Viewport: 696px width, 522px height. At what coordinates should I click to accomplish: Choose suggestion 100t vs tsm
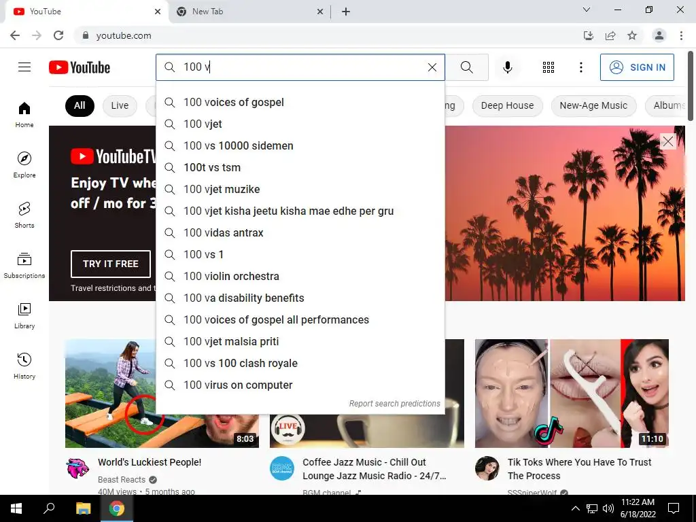tap(300, 167)
